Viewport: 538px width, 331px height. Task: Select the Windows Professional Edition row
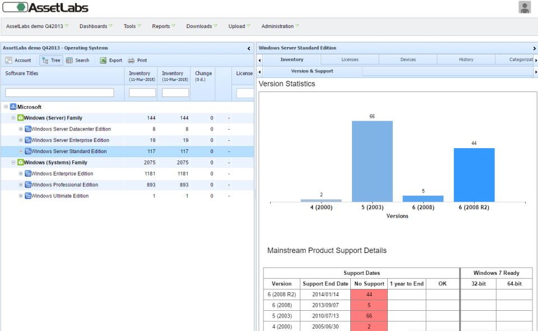pos(127,185)
